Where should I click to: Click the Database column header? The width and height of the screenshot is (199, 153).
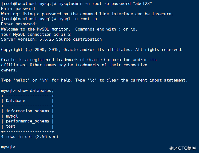point(16,101)
